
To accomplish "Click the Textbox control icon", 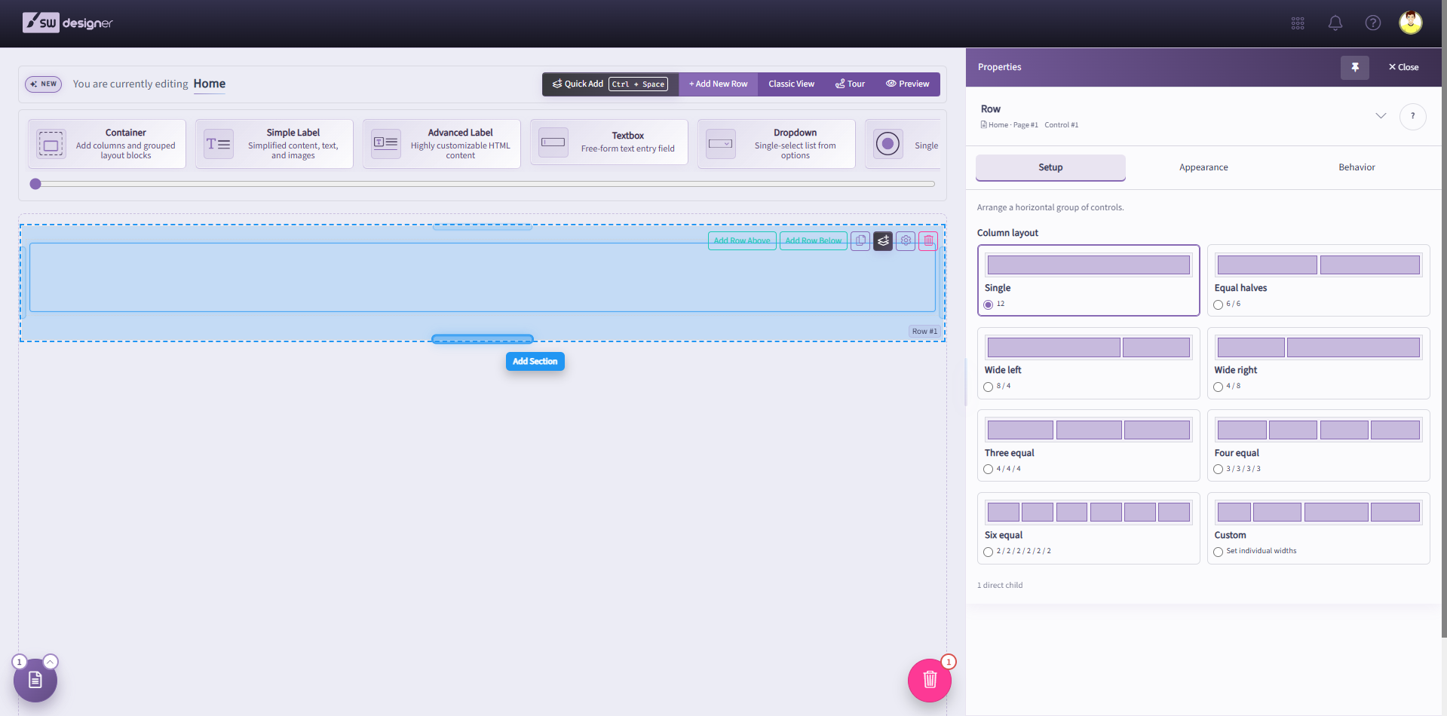I will (553, 142).
